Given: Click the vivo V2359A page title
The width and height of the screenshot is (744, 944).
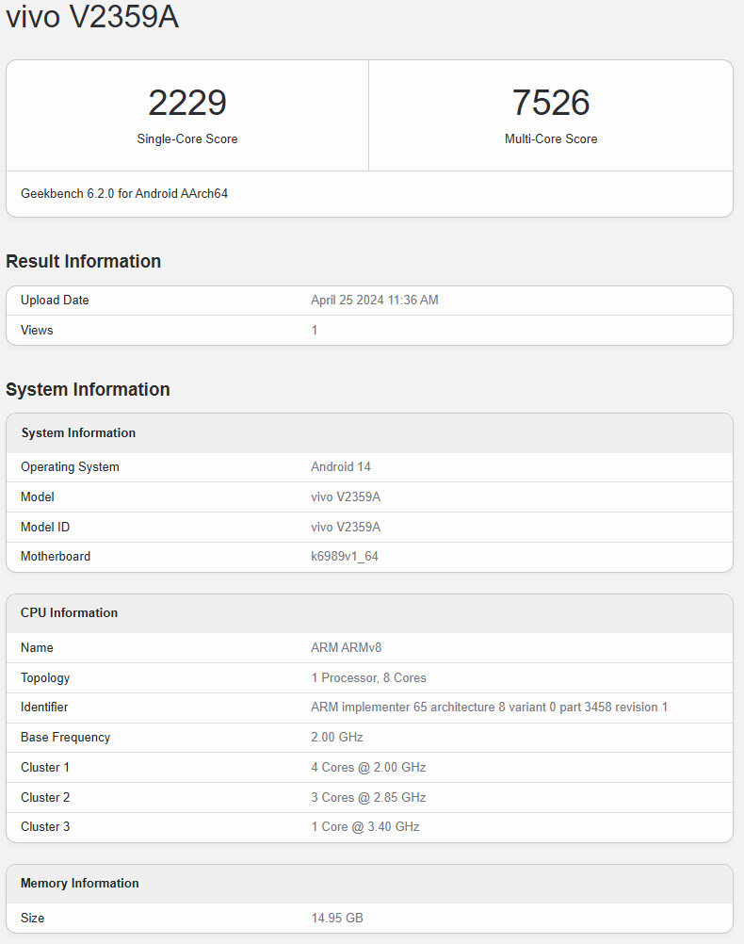Looking at the screenshot, I should point(92,17).
